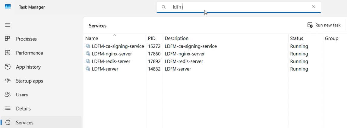Viewport: 347px width, 128px height.
Task: Select the LDFM-redis-server row name
Action: (111, 61)
